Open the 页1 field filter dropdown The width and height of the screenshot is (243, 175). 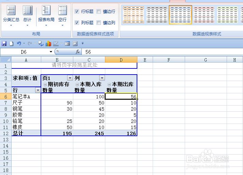pos(70,78)
